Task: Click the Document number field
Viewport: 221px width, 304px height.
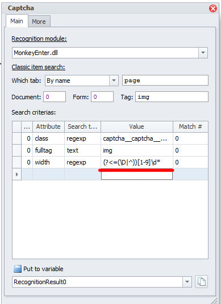Action: click(55, 97)
